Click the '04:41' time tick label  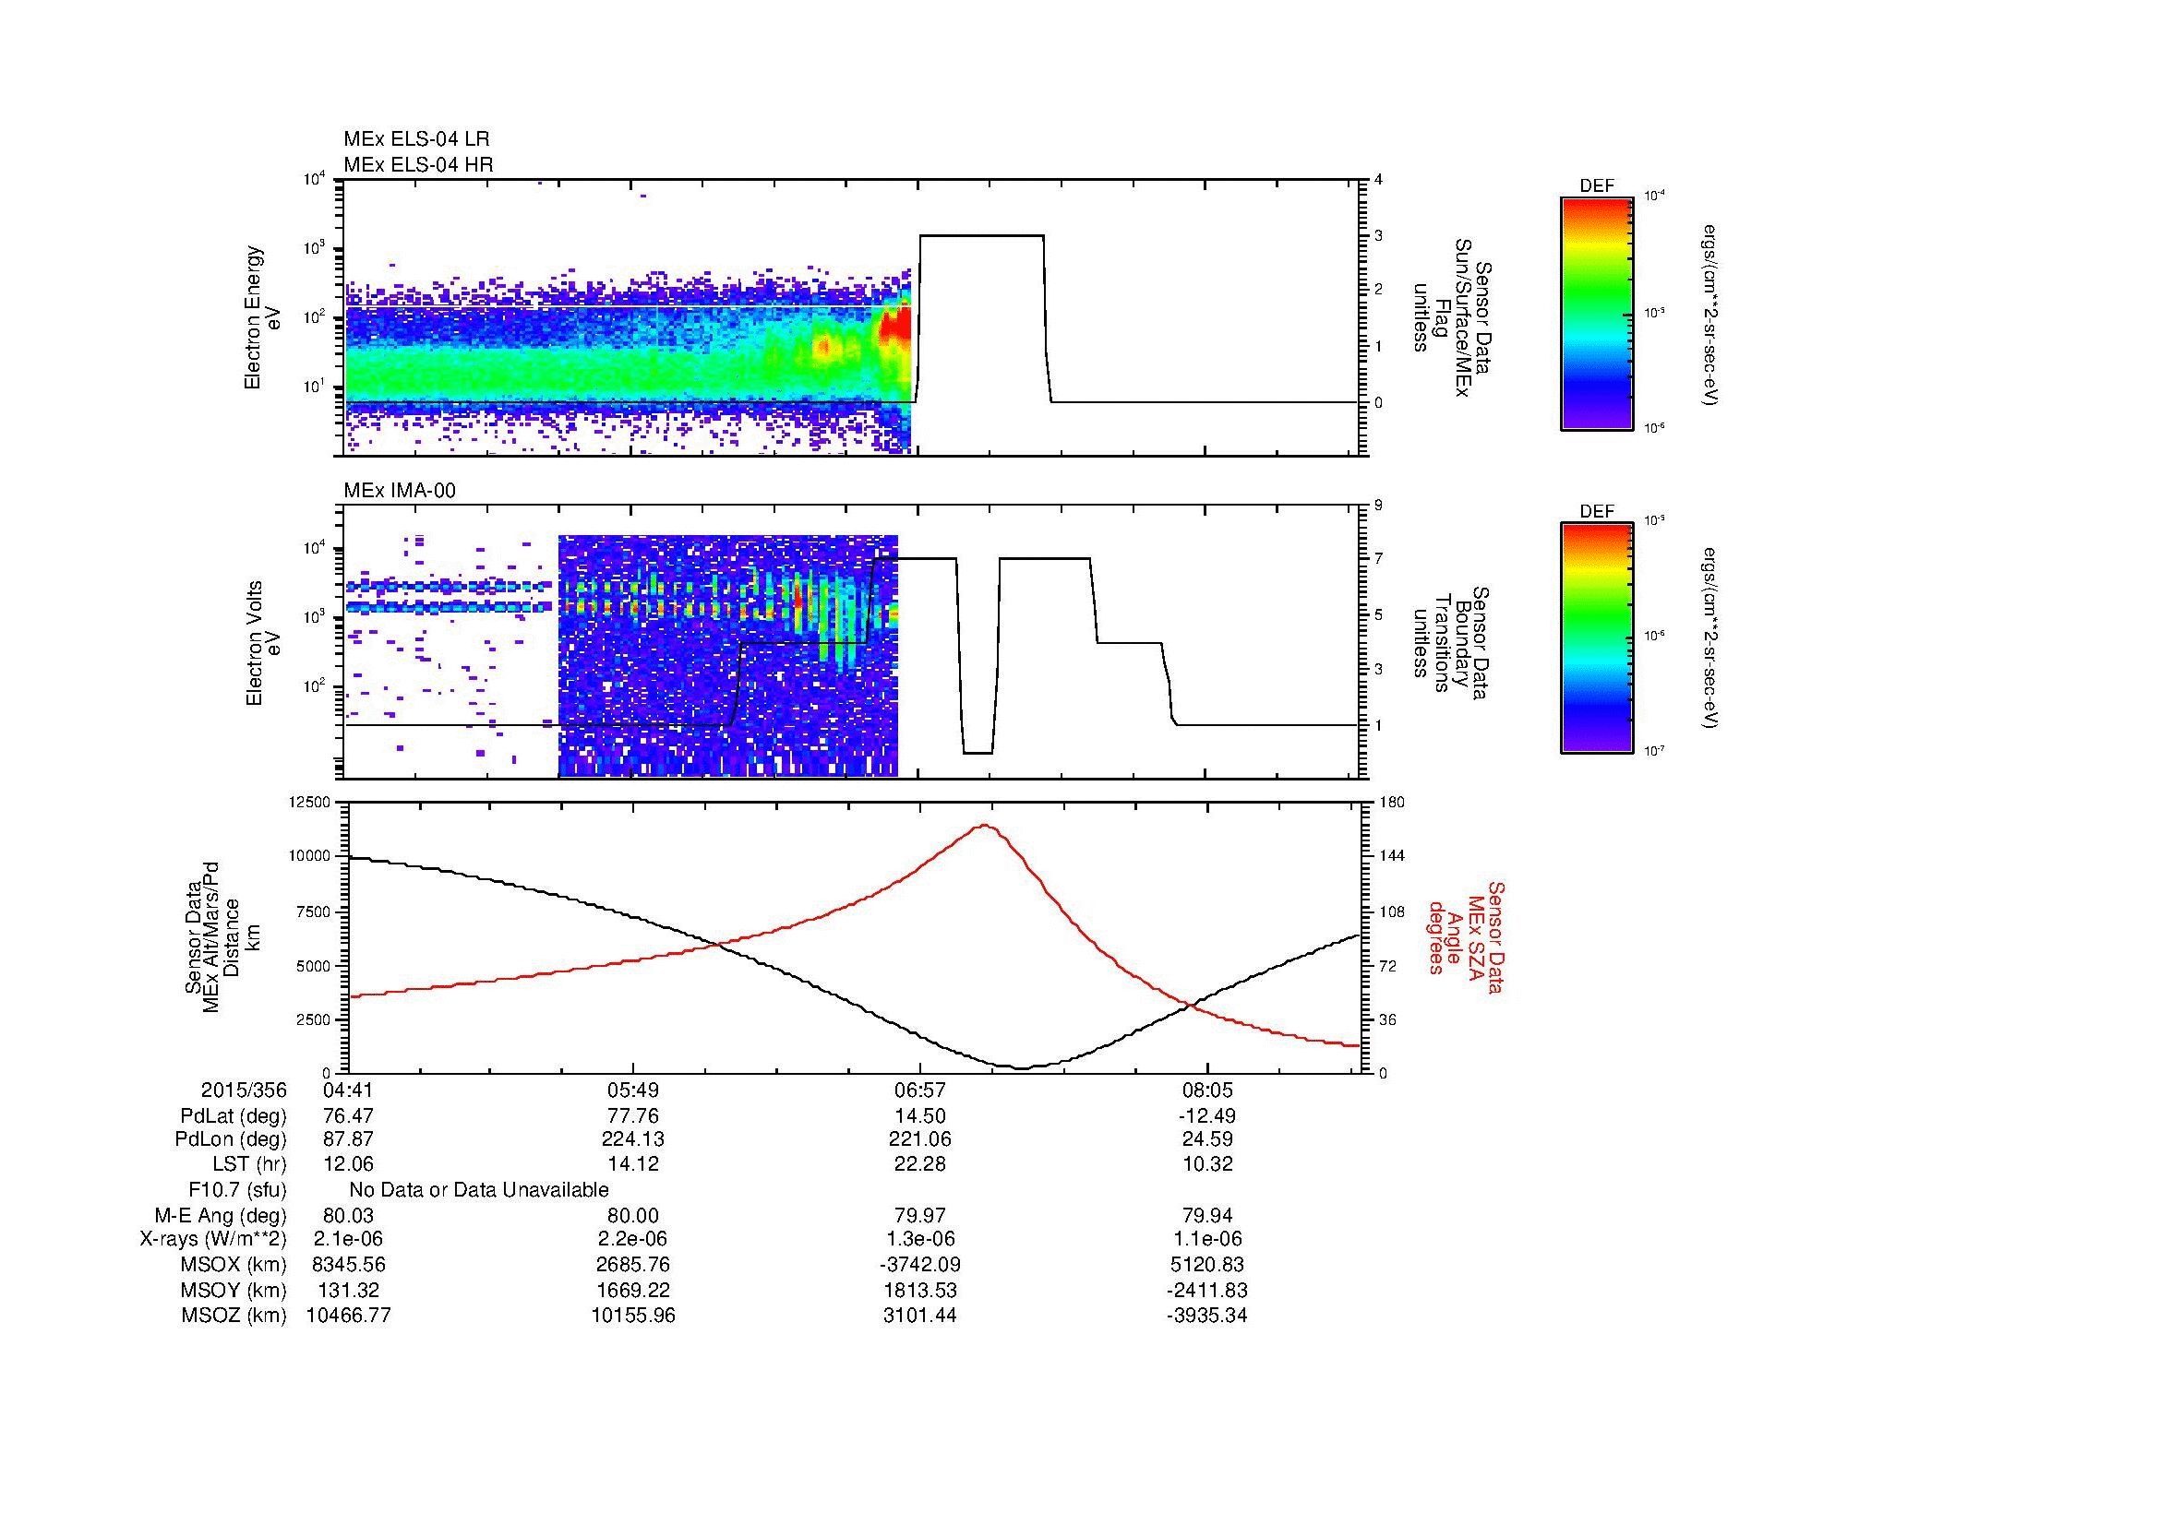[x=349, y=1090]
